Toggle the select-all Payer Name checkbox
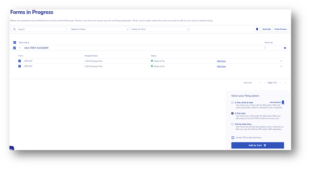The width and height of the screenshot is (310, 169). (x=14, y=42)
